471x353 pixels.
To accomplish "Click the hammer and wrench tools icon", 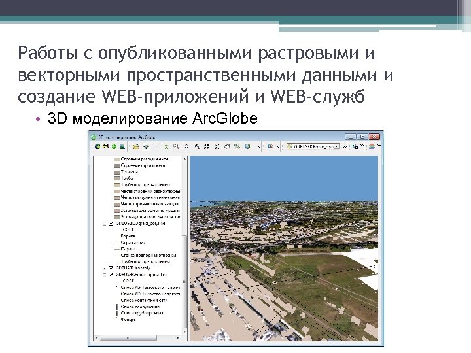I will coord(237,146).
